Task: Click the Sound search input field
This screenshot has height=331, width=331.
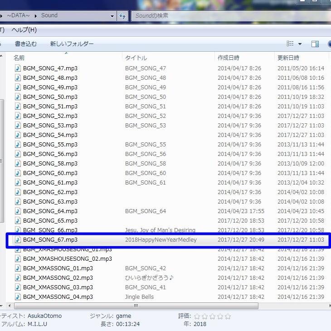Action: pyautogui.click(x=227, y=16)
